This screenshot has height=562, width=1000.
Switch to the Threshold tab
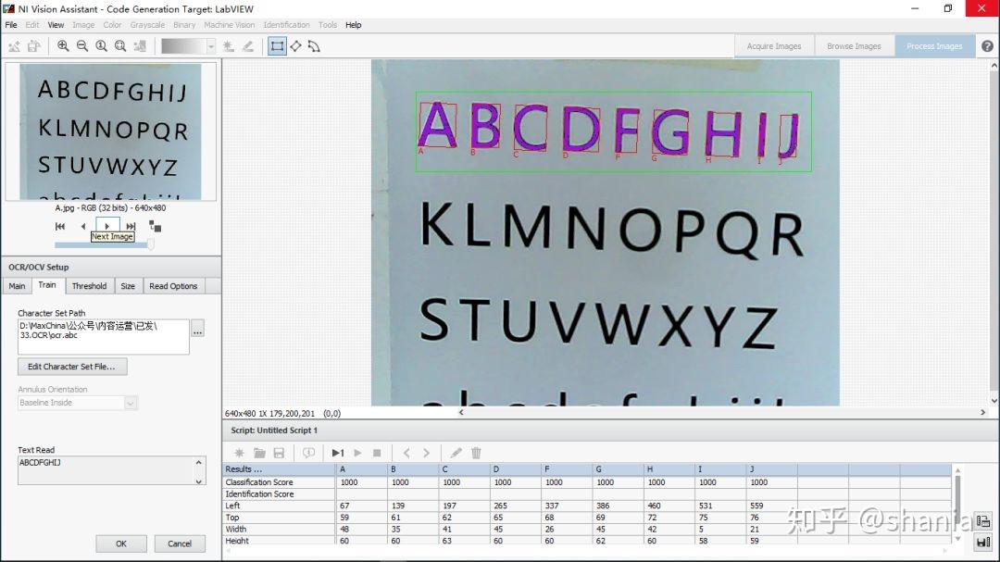[89, 285]
